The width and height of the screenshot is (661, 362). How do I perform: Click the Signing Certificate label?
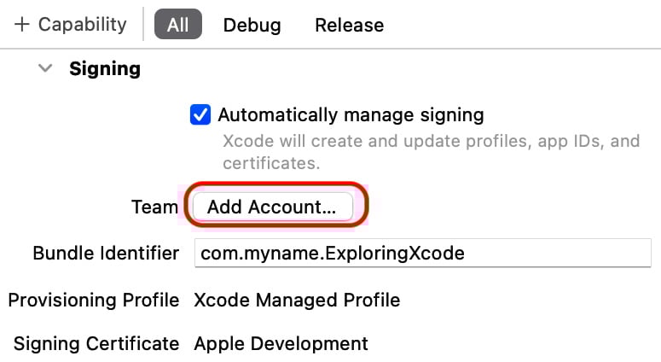(96, 343)
